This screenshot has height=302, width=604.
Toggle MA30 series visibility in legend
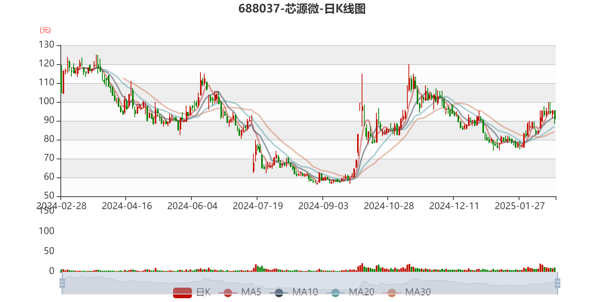point(407,292)
